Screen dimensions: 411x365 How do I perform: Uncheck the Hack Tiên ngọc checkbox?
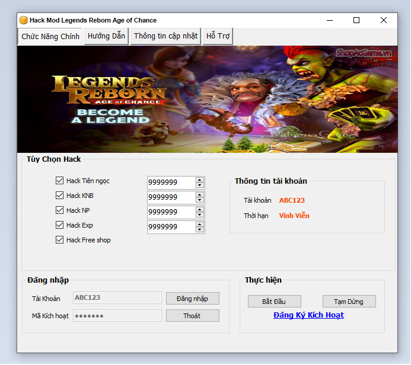59,180
